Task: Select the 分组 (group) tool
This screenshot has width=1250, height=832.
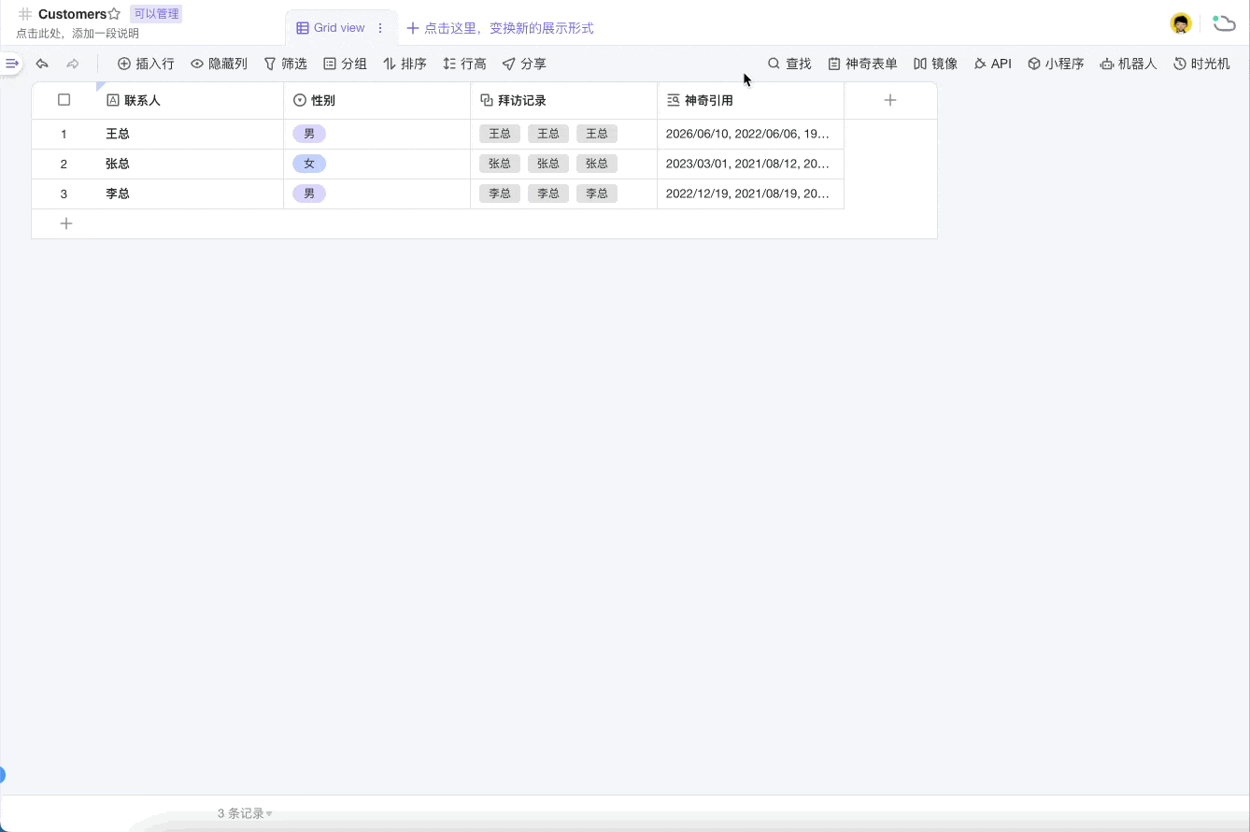Action: pyautogui.click(x=346, y=64)
